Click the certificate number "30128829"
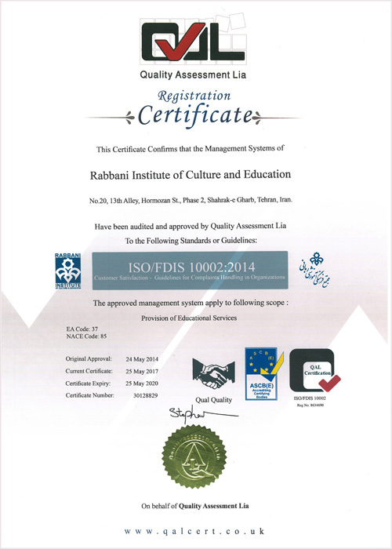The height and width of the screenshot is (549, 392). [x=145, y=395]
